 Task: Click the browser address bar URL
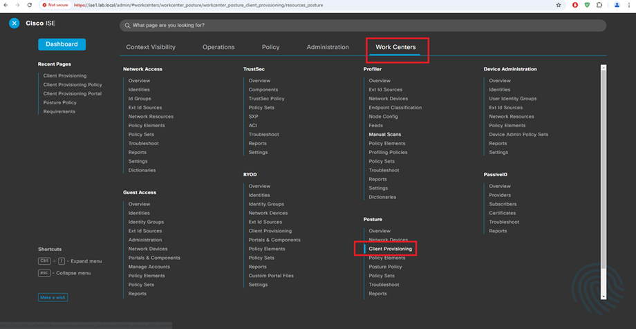click(x=198, y=6)
